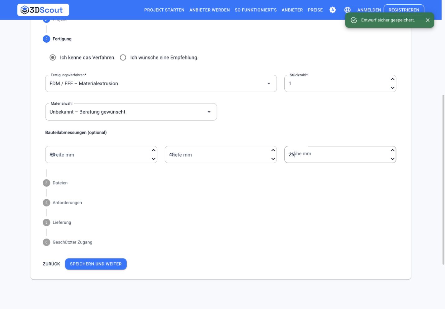Go to 'Anbieter werden' page

click(x=210, y=10)
